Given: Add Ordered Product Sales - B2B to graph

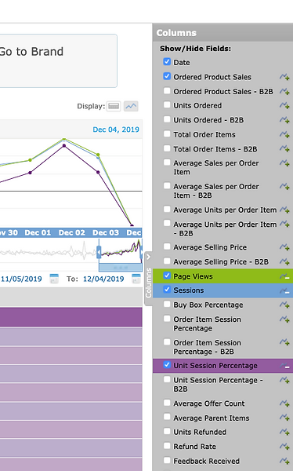Looking at the screenshot, I should [284, 91].
